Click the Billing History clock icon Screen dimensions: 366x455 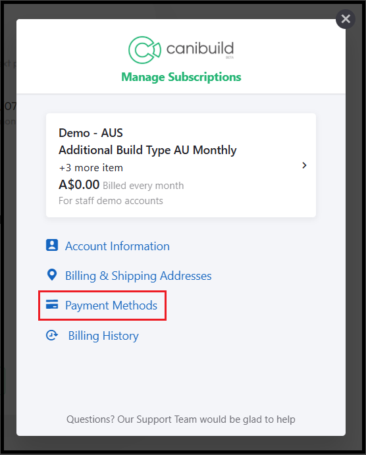point(52,335)
